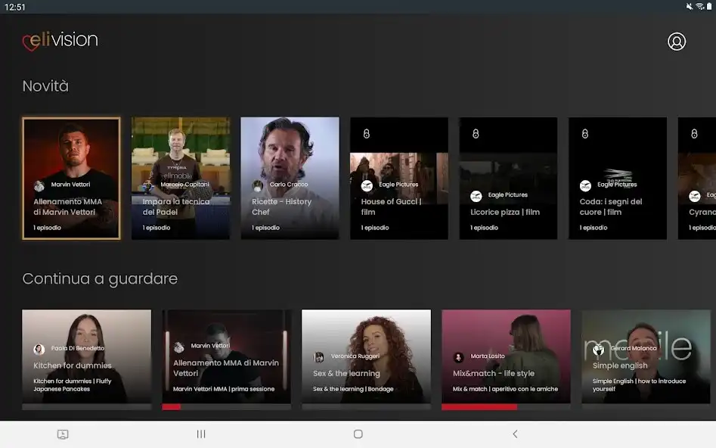Click the elivision logo

60,41
